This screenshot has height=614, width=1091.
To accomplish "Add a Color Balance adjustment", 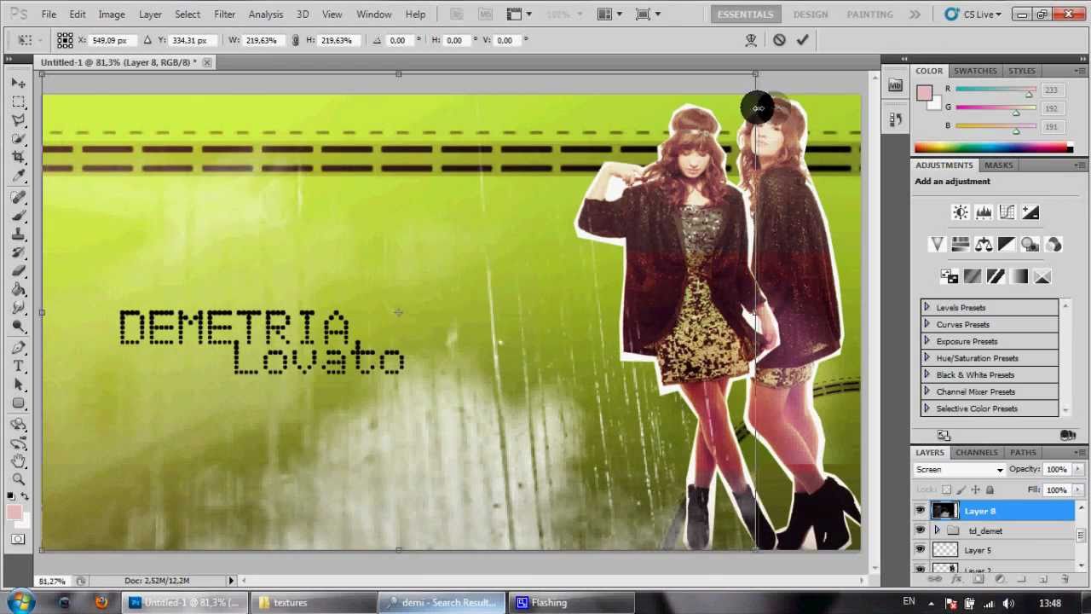I will (984, 245).
